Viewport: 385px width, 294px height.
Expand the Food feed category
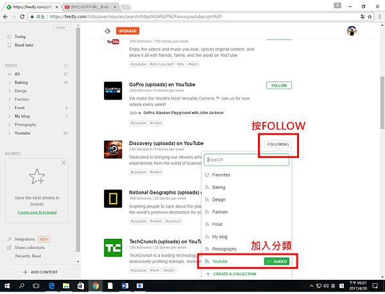coord(10,108)
